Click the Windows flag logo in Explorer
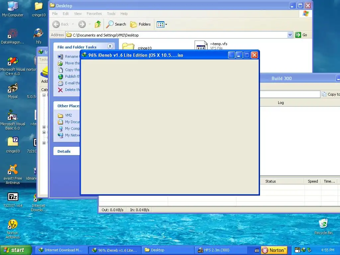This screenshot has width=340, height=255. tap(306, 14)
